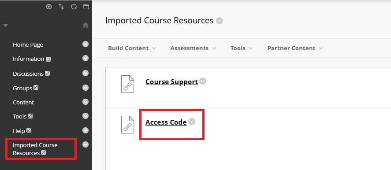Image resolution: width=391 pixels, height=170 pixels.
Task: Click hidden-link icon beside Imported Course Resources
Action: coord(43,152)
